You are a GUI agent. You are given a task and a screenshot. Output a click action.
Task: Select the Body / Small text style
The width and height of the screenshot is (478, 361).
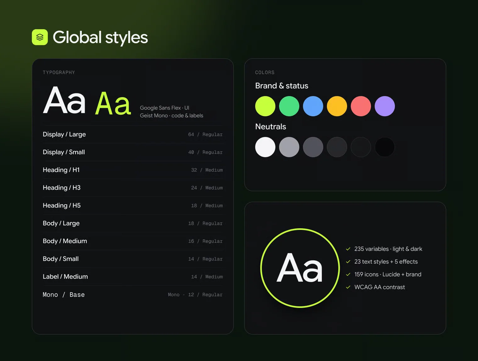133,259
